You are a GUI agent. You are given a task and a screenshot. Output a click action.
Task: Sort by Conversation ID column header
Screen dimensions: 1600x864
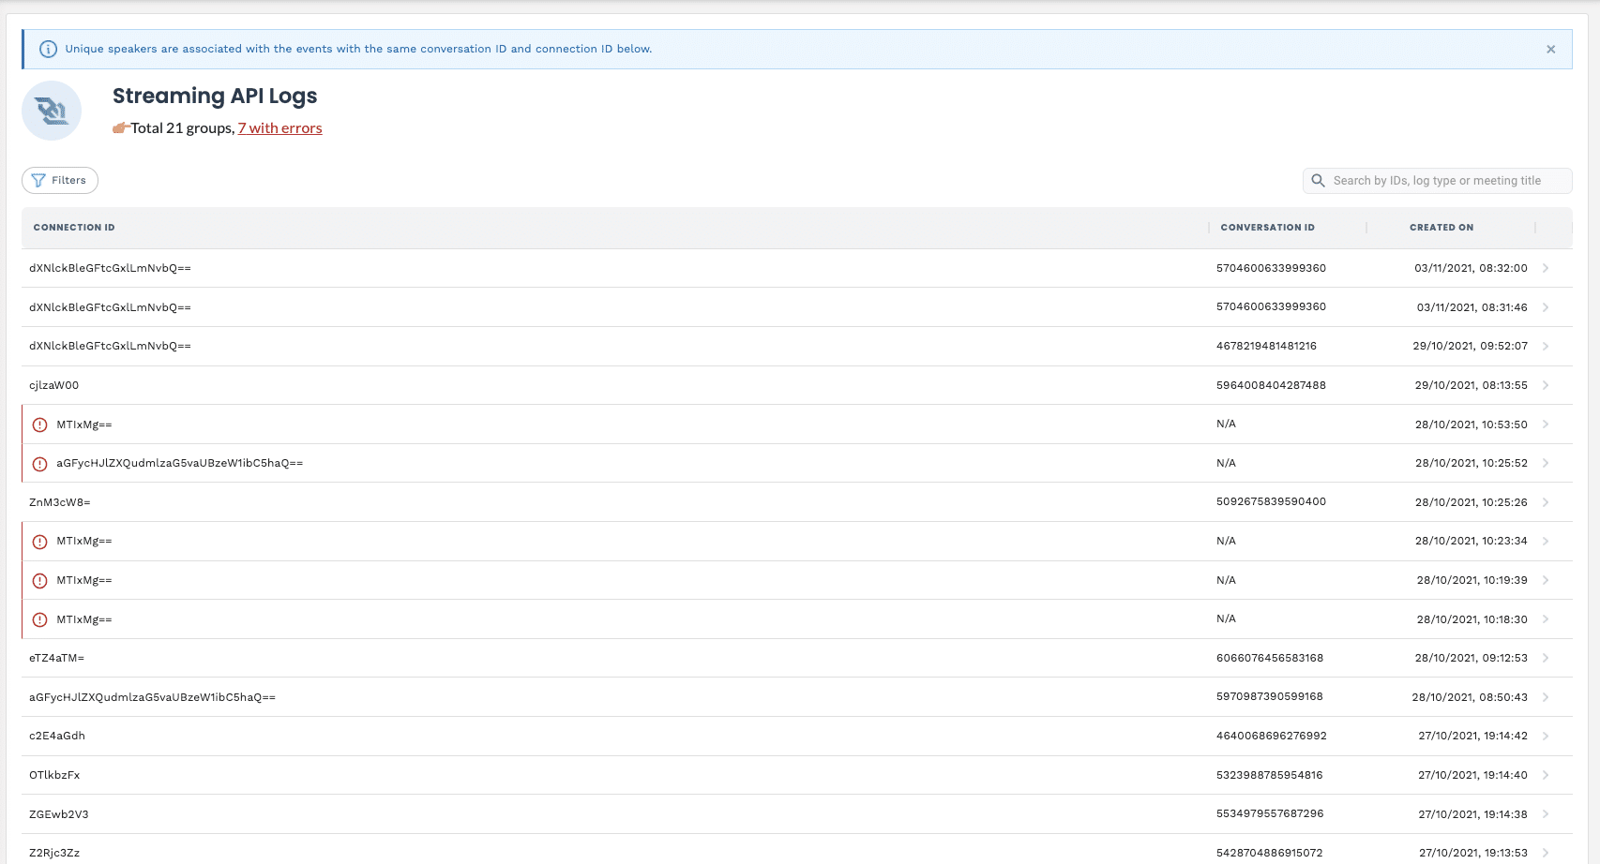click(x=1267, y=228)
